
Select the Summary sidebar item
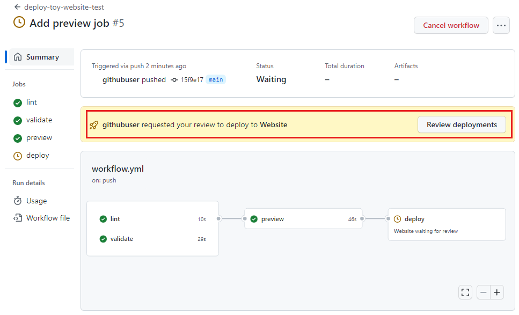click(41, 57)
